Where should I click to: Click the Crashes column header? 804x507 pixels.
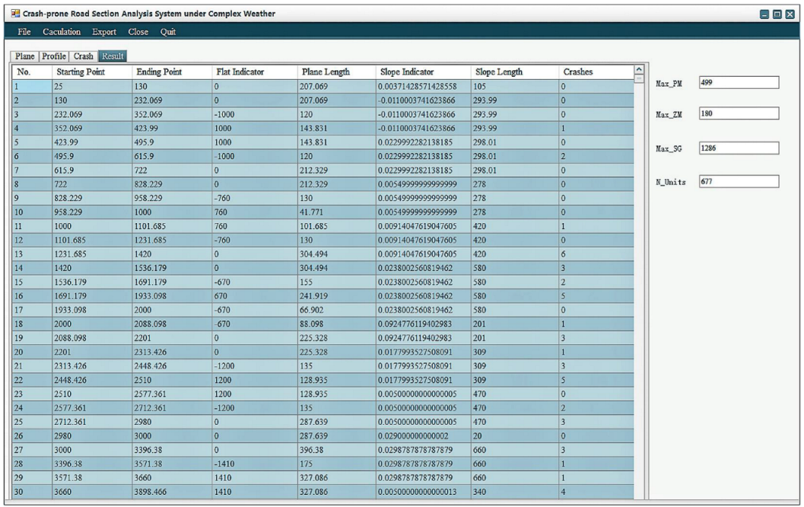(578, 72)
